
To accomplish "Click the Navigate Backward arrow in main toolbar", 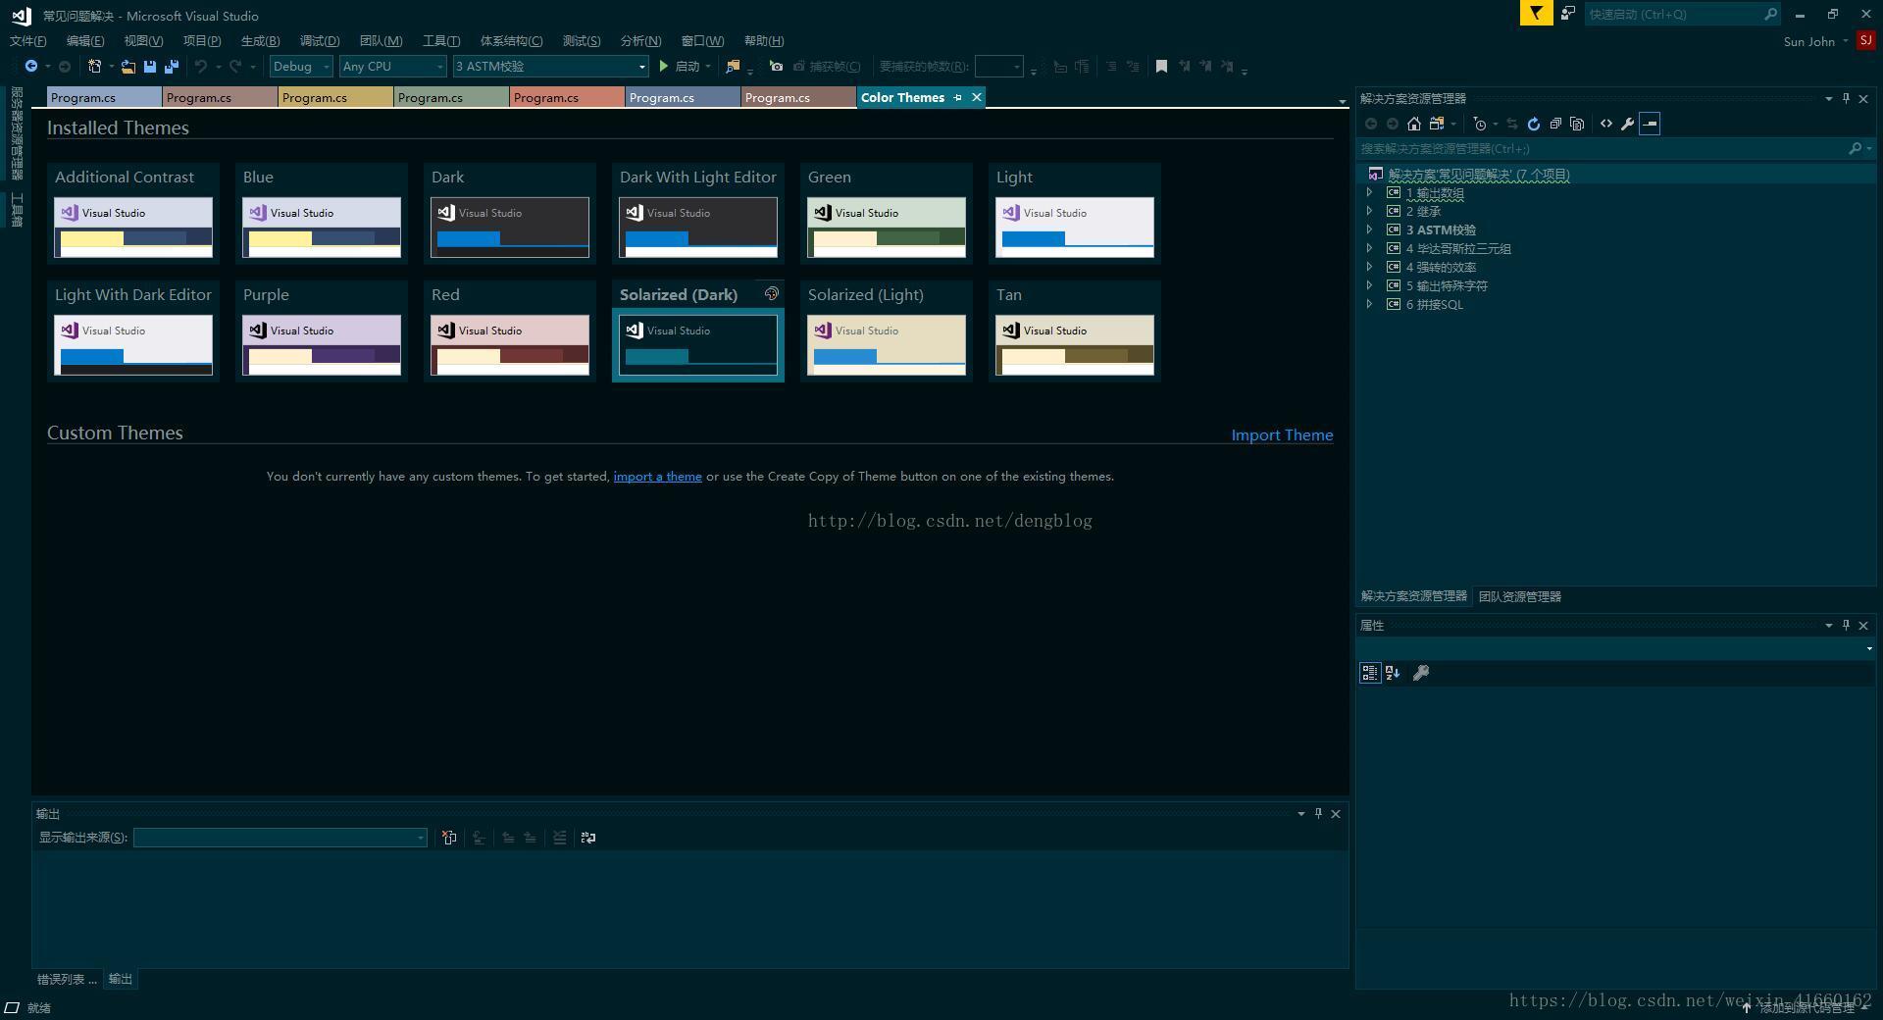I will coord(31,67).
